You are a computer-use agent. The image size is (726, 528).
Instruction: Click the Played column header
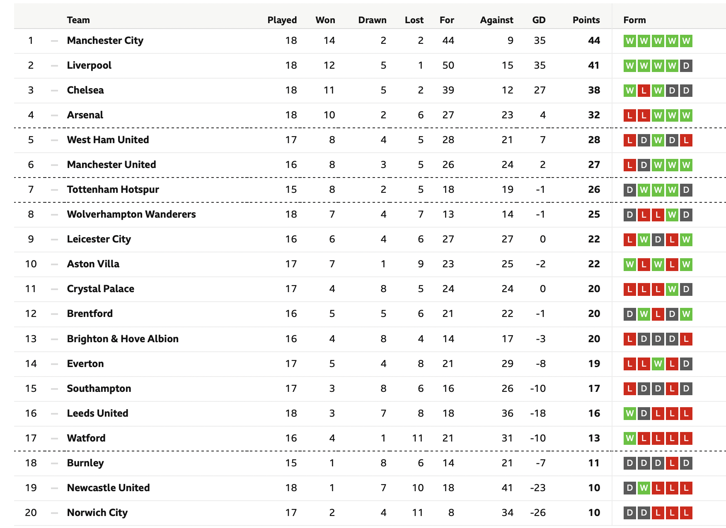pyautogui.click(x=282, y=20)
